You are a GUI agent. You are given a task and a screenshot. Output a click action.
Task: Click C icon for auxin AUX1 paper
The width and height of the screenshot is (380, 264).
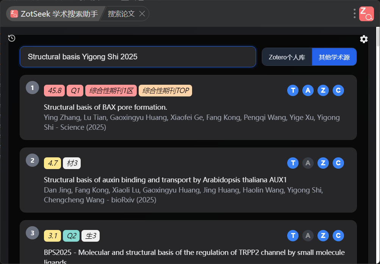(338, 163)
